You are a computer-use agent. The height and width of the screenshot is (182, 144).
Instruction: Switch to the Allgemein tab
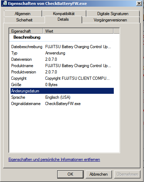[22, 14]
